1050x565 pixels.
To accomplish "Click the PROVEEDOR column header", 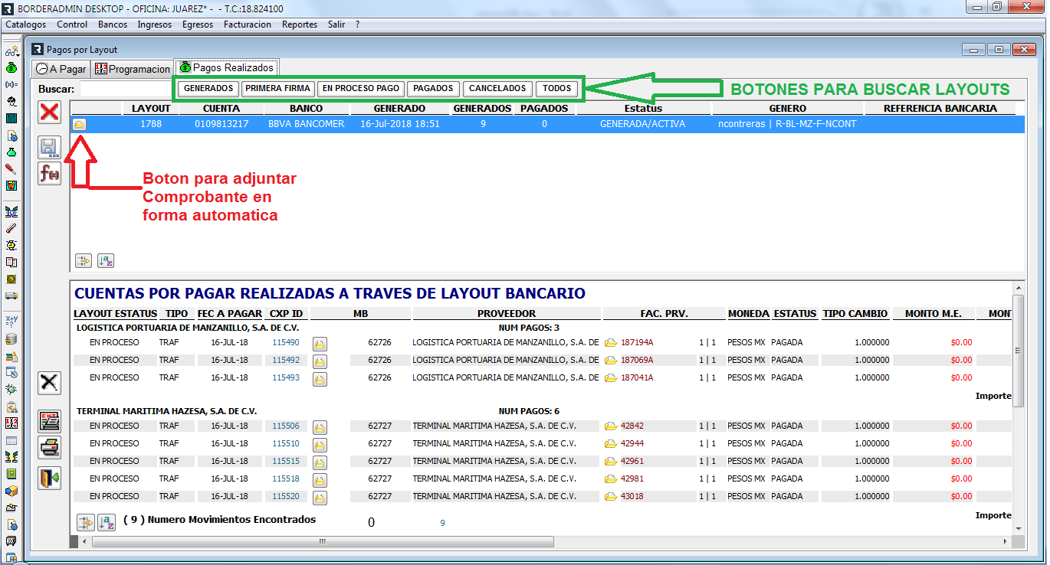I will pos(507,314).
